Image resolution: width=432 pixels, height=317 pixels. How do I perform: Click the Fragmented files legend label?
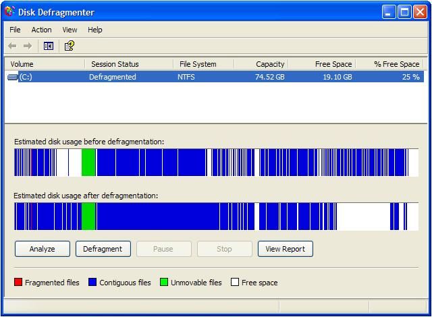coord(52,283)
